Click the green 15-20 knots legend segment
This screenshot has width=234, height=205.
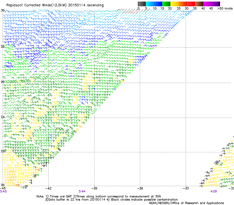click(x=166, y=4)
